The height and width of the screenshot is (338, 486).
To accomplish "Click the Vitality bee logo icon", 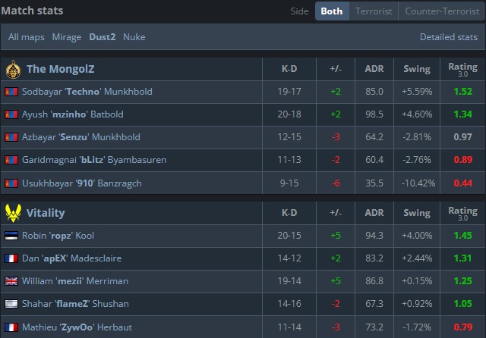I will [x=13, y=213].
